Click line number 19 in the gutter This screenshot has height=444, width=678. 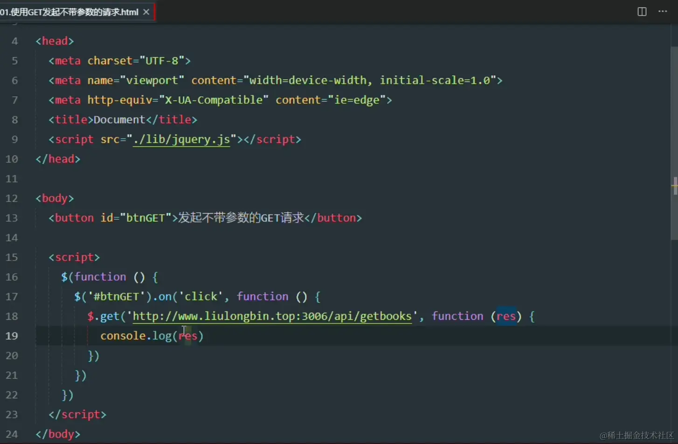(12, 336)
